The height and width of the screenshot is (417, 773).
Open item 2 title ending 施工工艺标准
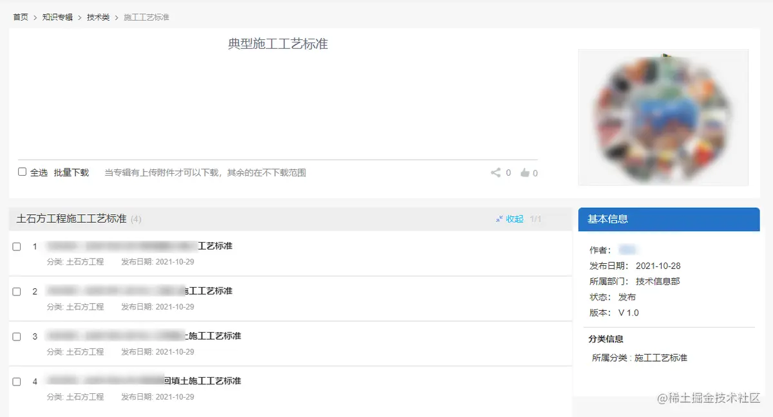click(138, 291)
